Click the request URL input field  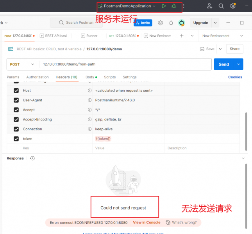click(125, 64)
